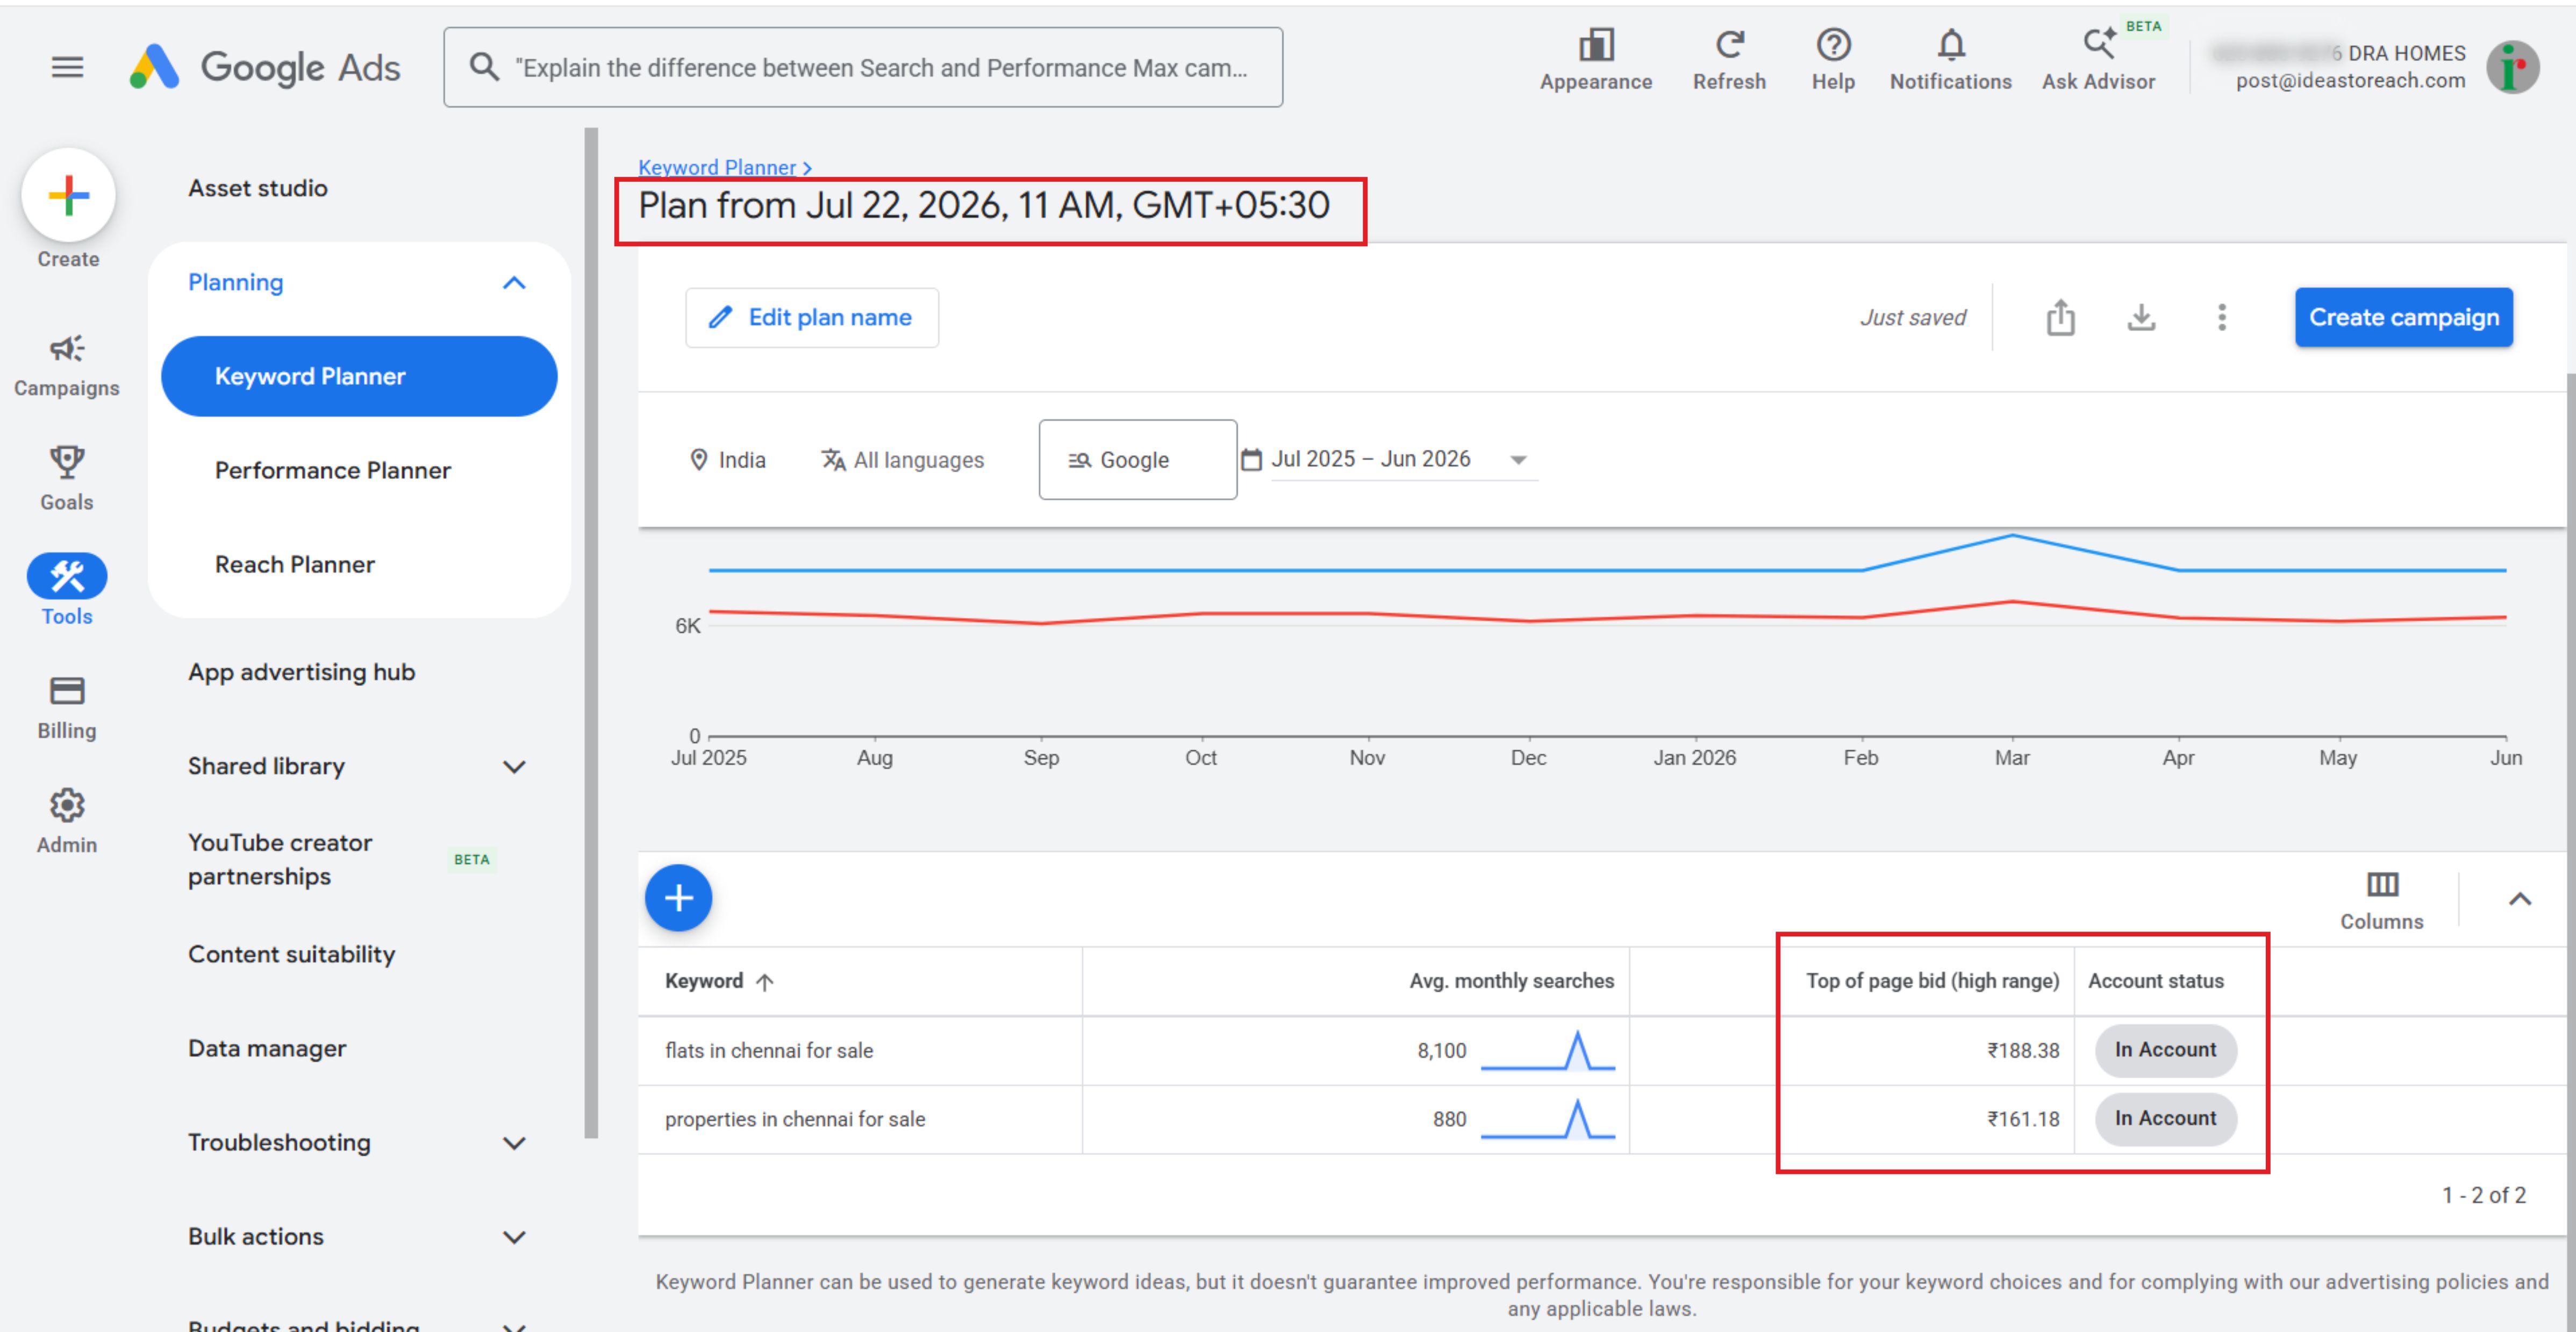2576x1332 pixels.
Task: Click keyword 'properties in chennai for sale'
Action: click(795, 1119)
